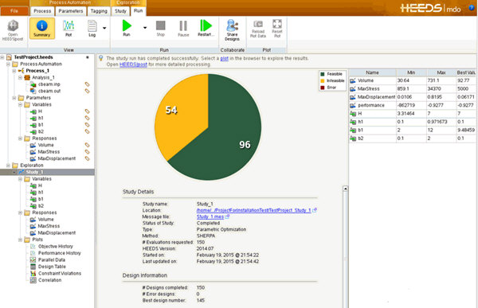Open the Run options dropdown arrow

coord(145,28)
